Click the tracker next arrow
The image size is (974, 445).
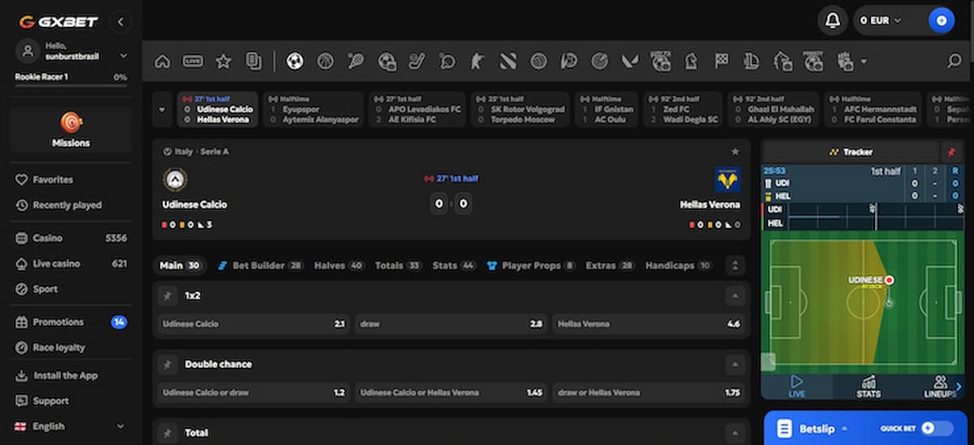[959, 387]
